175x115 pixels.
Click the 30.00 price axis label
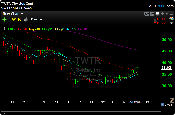(x=167, y=86)
